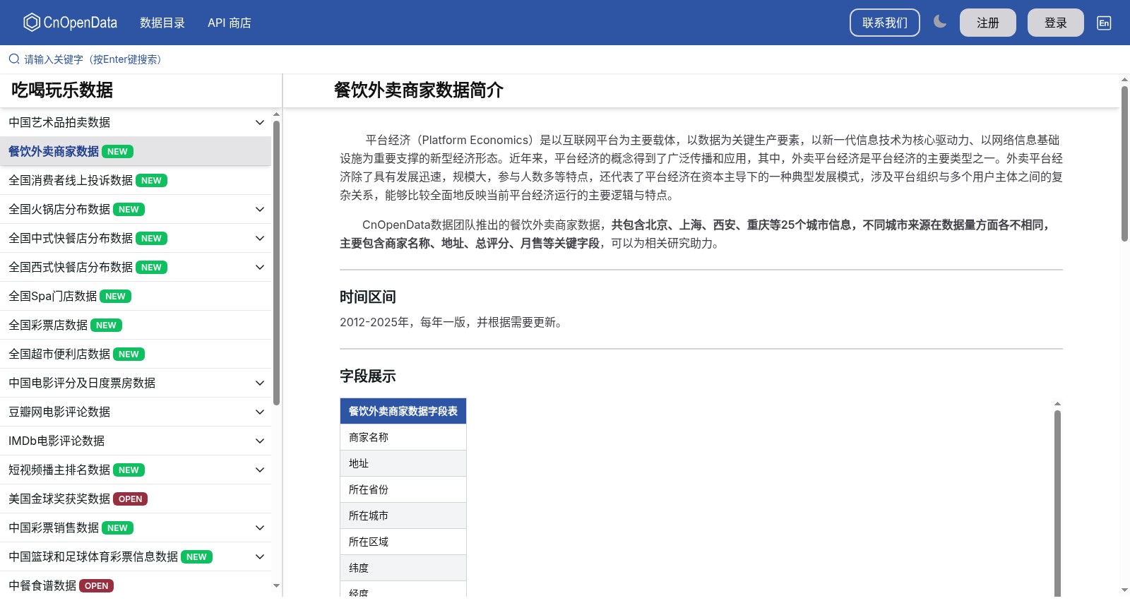Click the 所在省份 table cell
The image size is (1130, 608).
coord(403,489)
